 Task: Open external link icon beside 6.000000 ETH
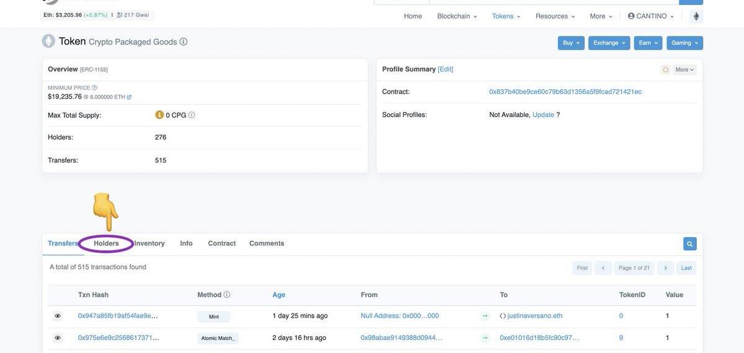tap(129, 97)
